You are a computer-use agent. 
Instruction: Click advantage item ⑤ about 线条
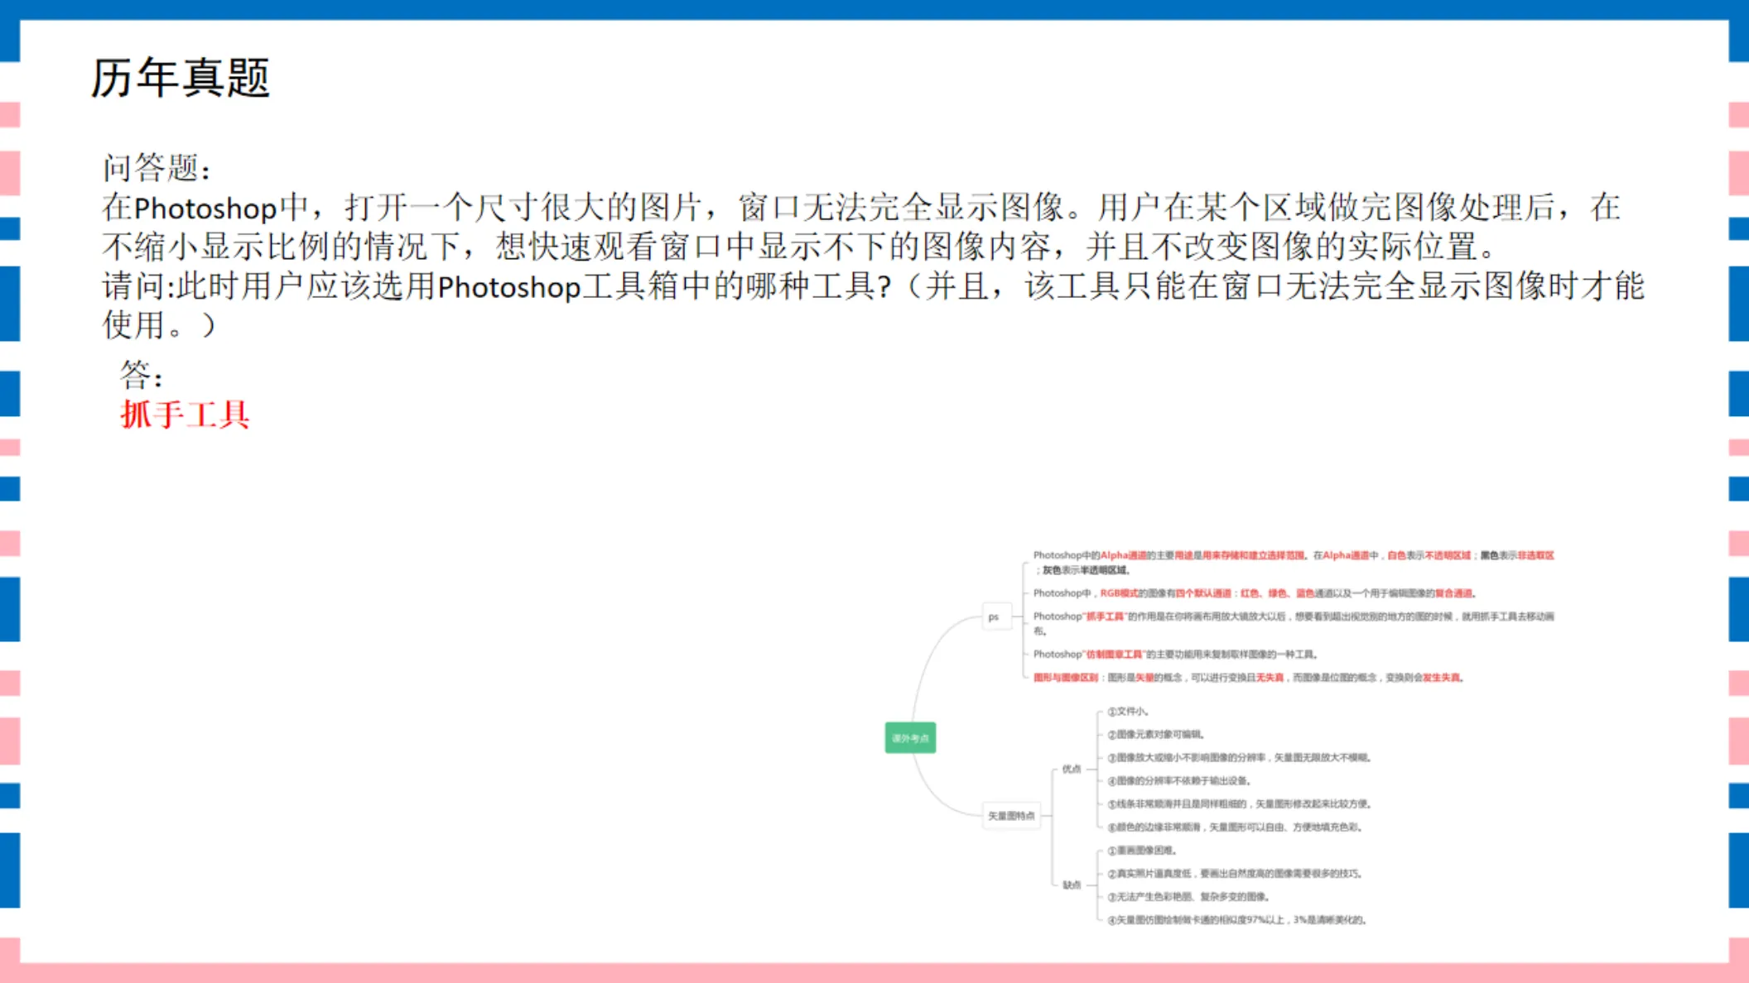click(x=1240, y=803)
